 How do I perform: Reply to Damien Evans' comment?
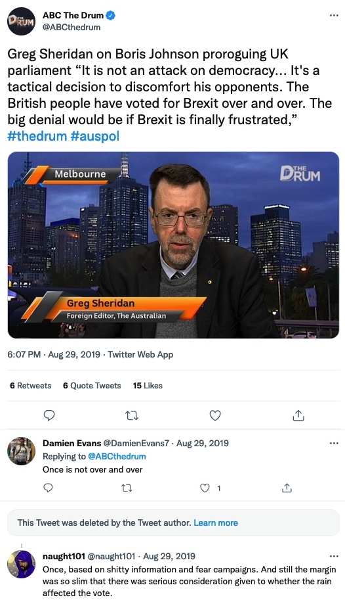[x=49, y=488]
